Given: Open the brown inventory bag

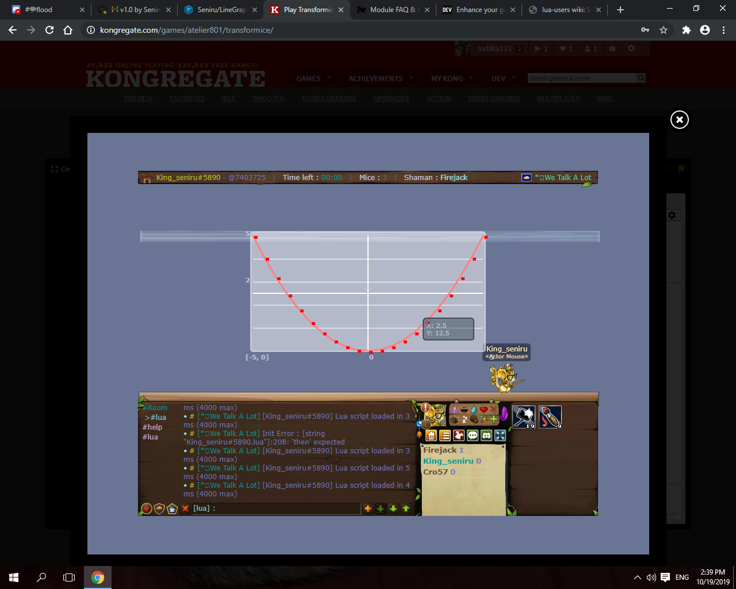Looking at the screenshot, I should (425, 424).
